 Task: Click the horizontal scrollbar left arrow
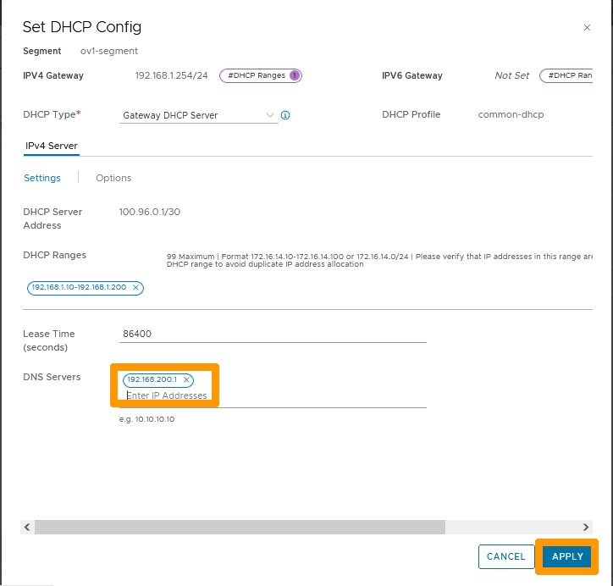pos(27,527)
